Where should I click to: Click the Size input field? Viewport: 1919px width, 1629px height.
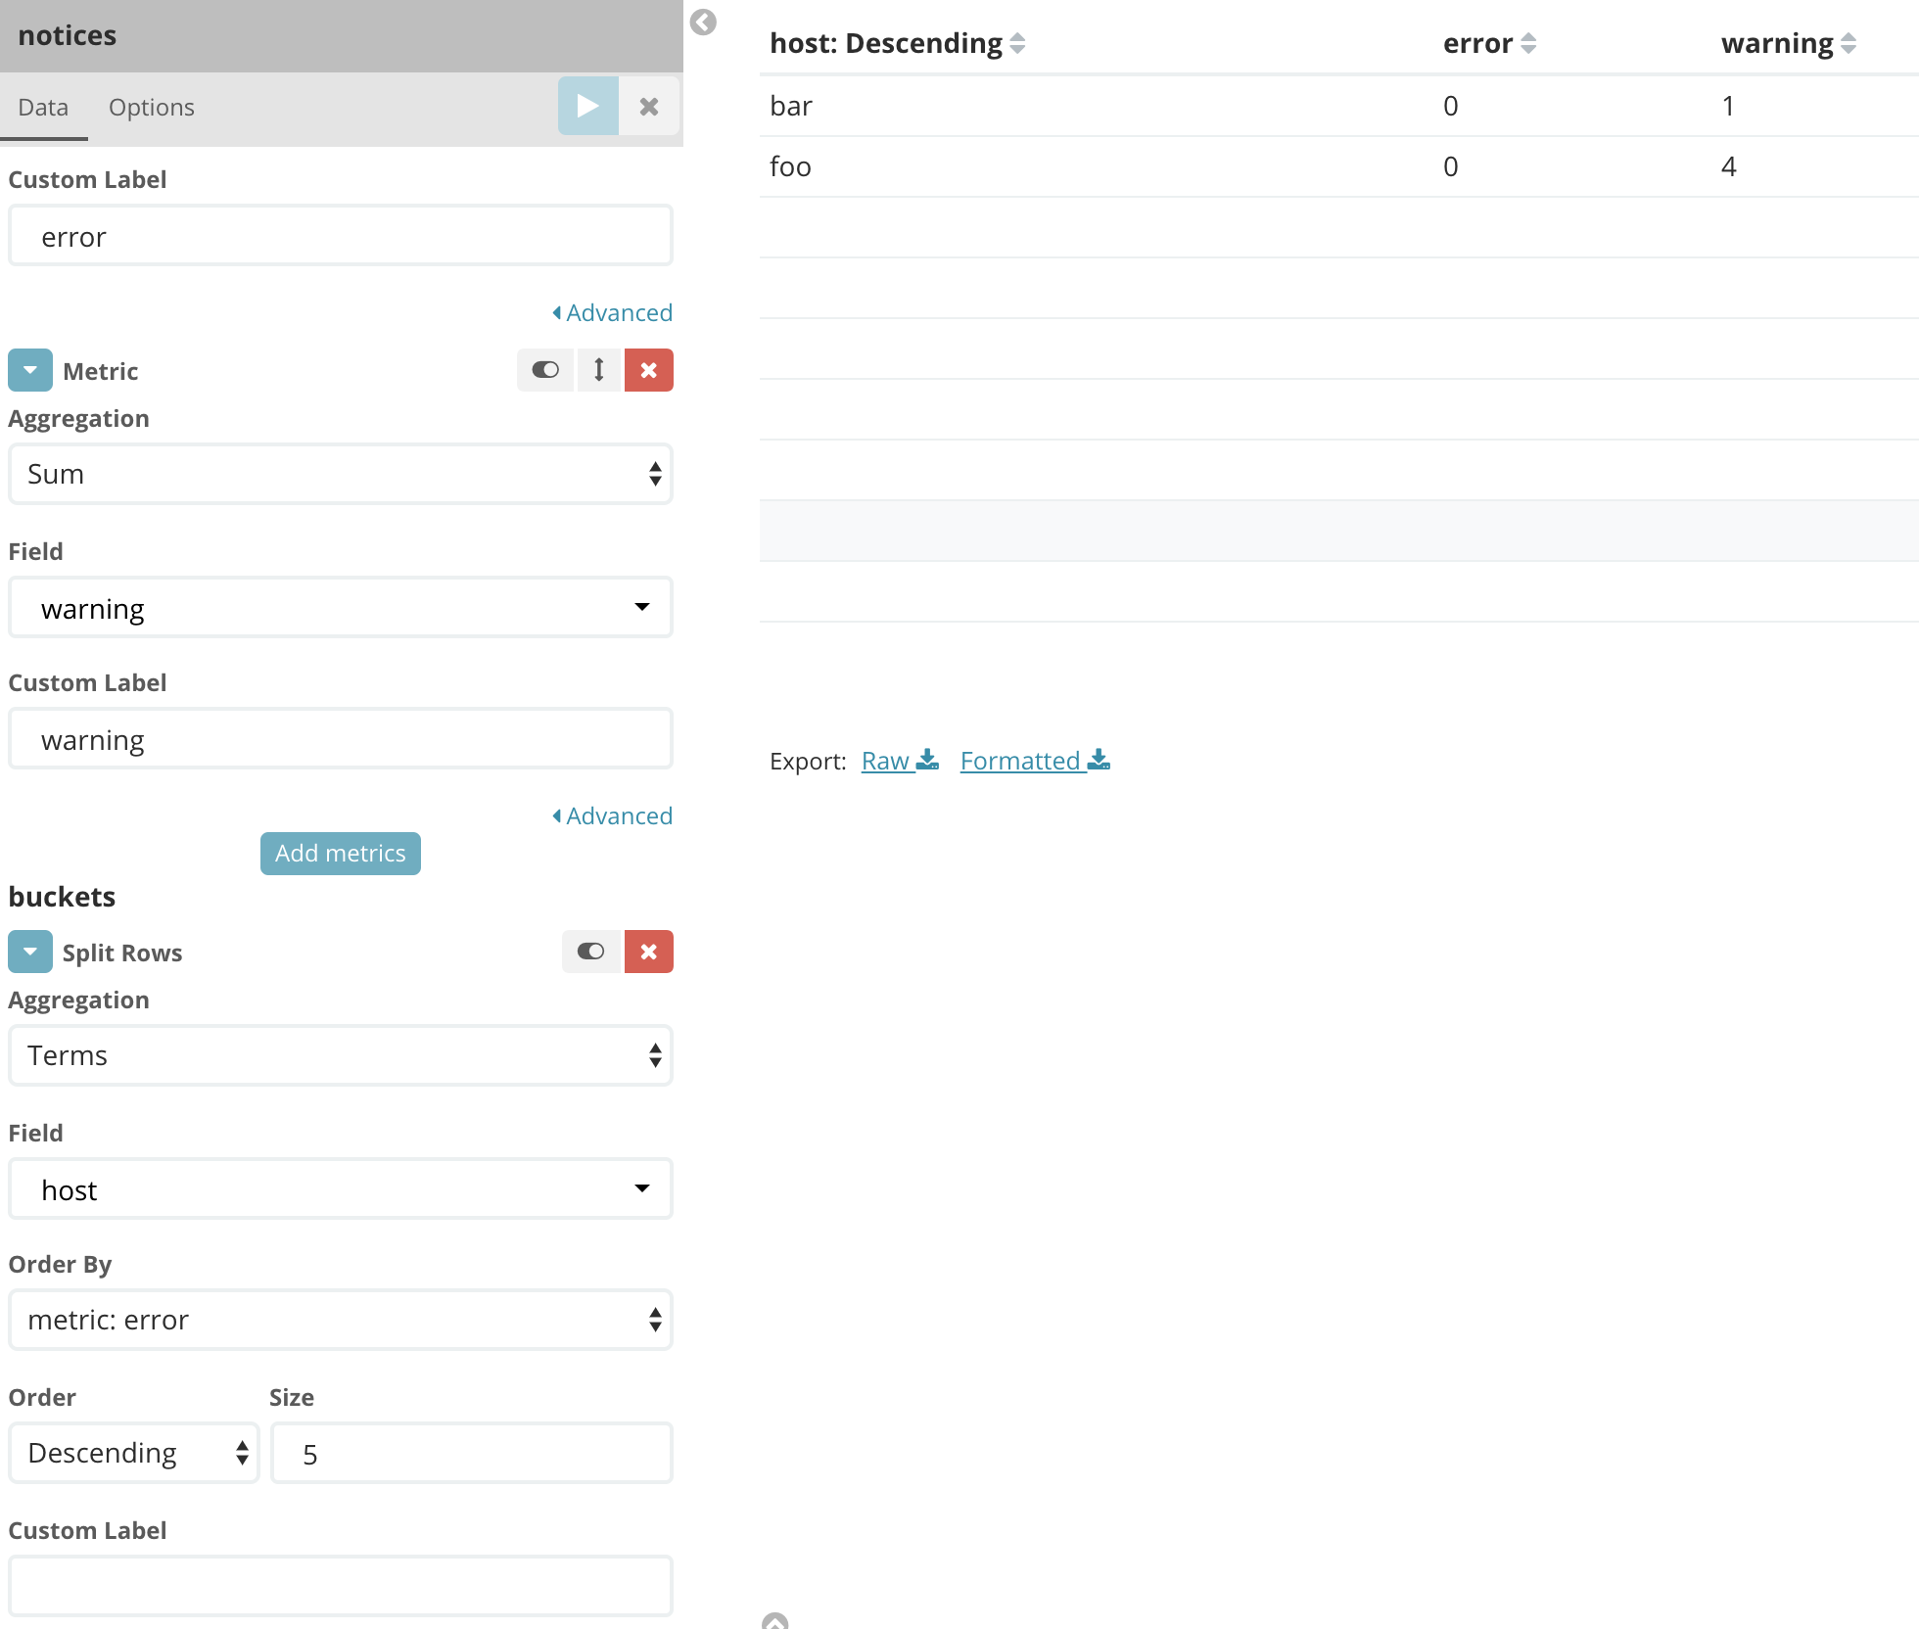pyautogui.click(x=471, y=1454)
